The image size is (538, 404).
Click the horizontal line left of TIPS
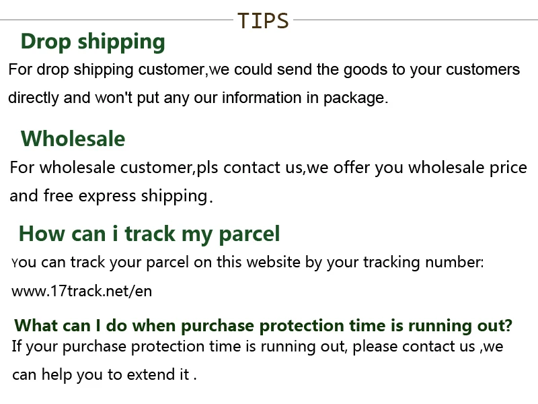point(116,20)
